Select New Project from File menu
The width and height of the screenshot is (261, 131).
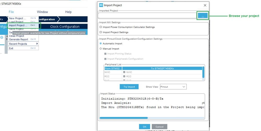pos(23,18)
